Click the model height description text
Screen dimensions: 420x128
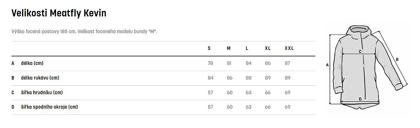point(84,31)
